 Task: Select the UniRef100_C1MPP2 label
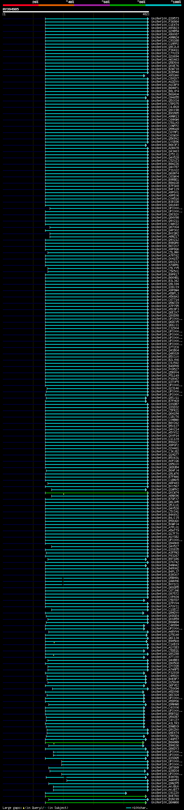tap(165, 44)
